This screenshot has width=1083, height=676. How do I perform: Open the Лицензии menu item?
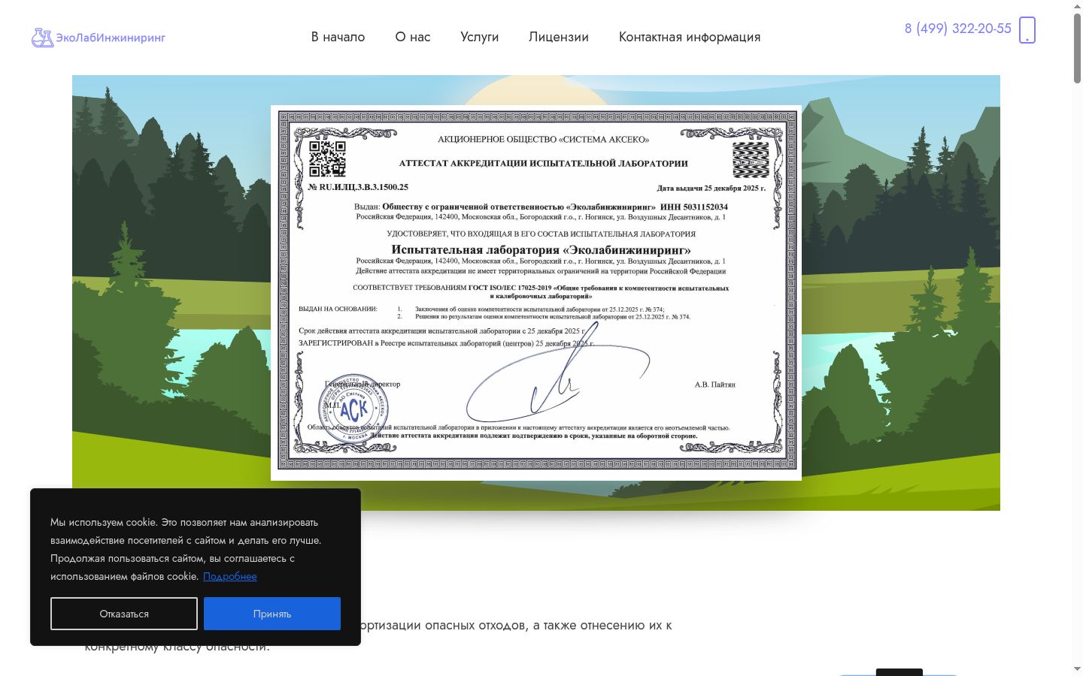point(559,37)
